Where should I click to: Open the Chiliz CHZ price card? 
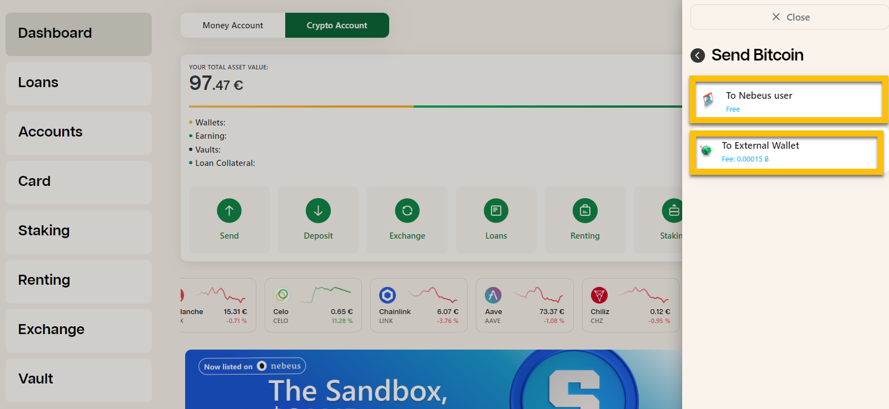point(630,305)
